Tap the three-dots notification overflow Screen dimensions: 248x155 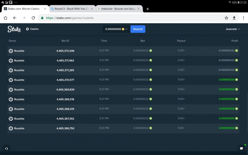point(16,2)
